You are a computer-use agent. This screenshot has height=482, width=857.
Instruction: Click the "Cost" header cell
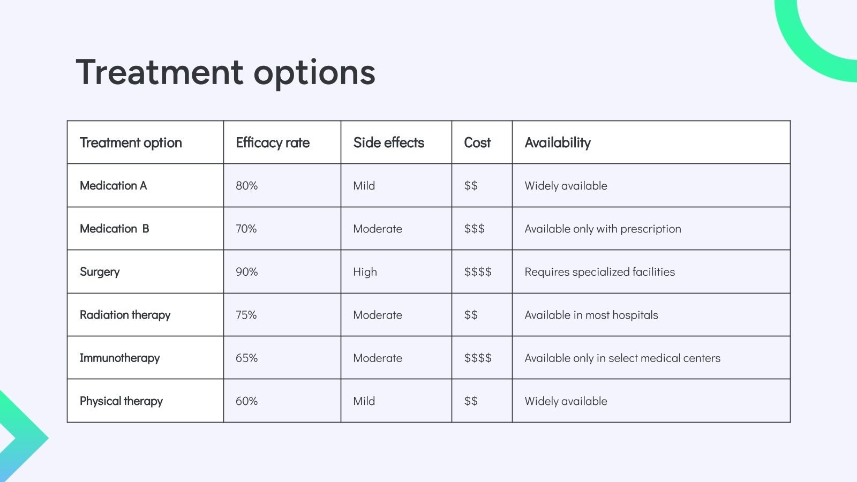pyautogui.click(x=477, y=143)
